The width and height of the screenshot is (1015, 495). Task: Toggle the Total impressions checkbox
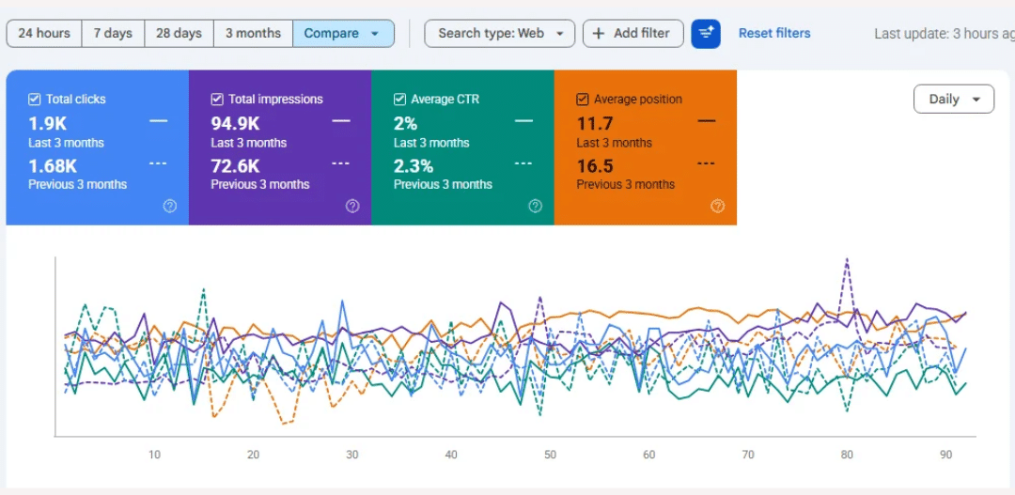[x=217, y=99]
